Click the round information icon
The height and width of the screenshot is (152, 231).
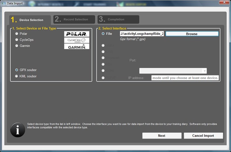(18, 130)
